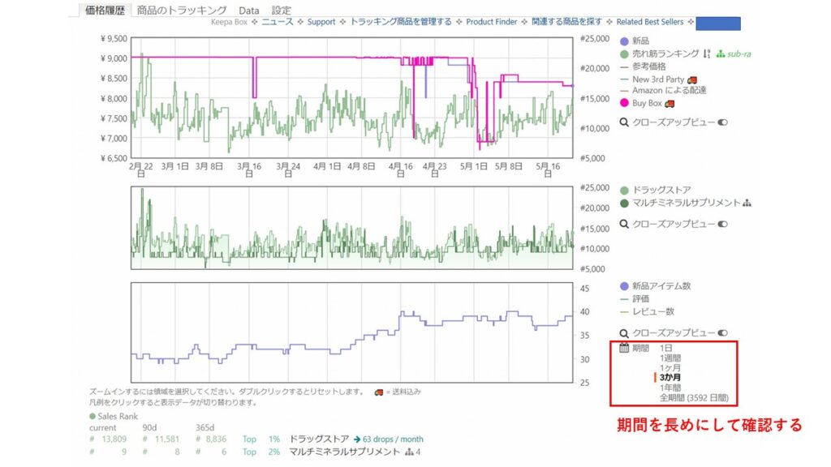Open the Data tab
Screen dimensions: 831x467
[249, 11]
